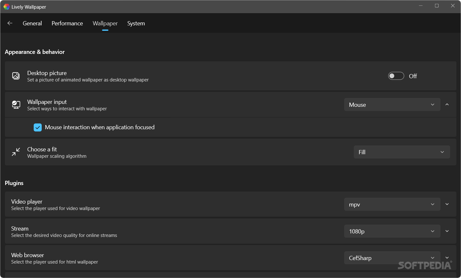This screenshot has width=461, height=278.
Task: Uncheck mouse interaction when application focused
Action: (x=38, y=127)
